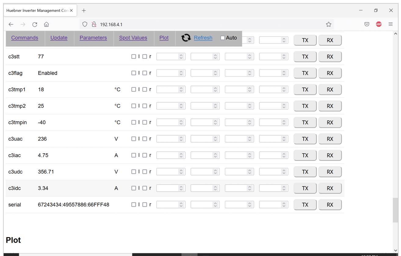
Task: Click TX in the c3uac row
Action: click(x=305, y=139)
